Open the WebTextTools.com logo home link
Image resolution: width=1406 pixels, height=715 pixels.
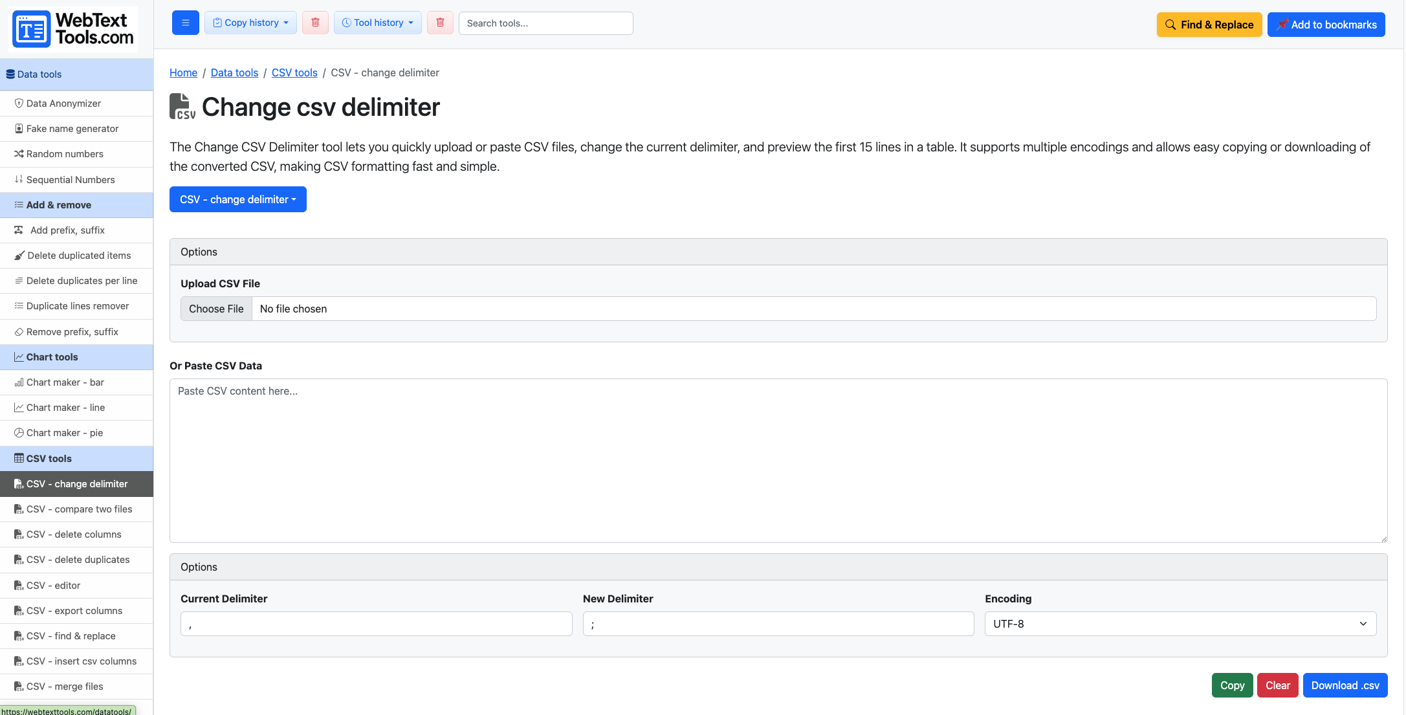pyautogui.click(x=74, y=29)
